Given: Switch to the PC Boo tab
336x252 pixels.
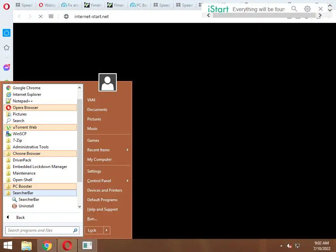Looking at the screenshot, I should click(x=139, y=5).
